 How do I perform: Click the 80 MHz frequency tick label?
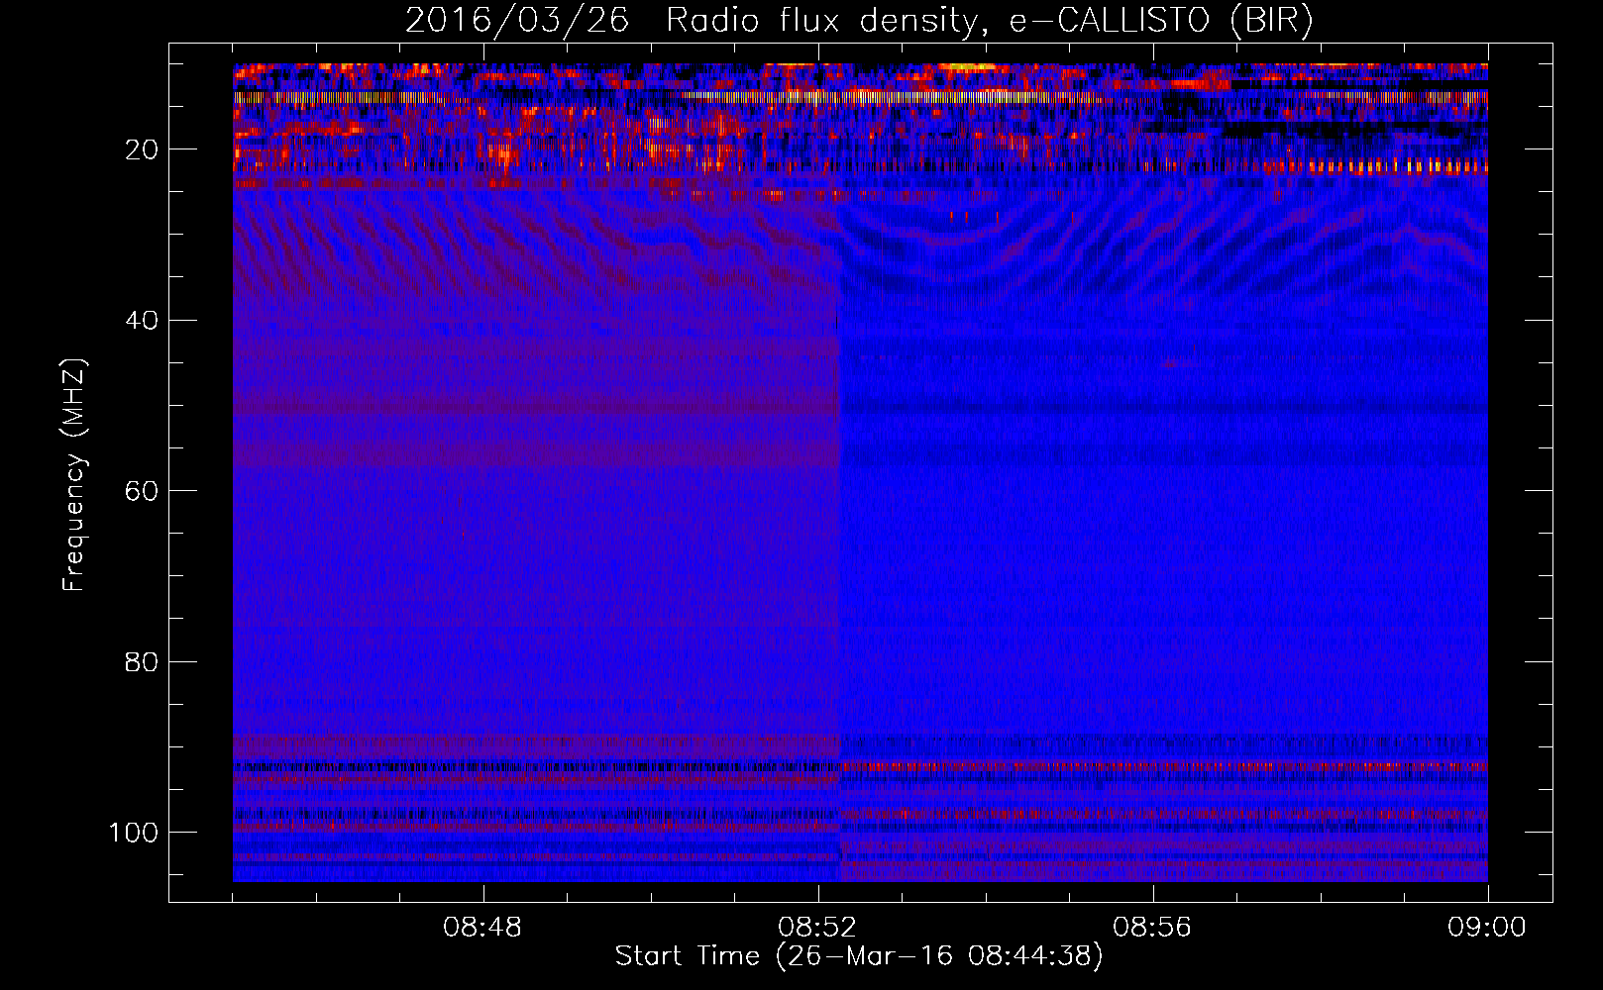pyautogui.click(x=142, y=661)
